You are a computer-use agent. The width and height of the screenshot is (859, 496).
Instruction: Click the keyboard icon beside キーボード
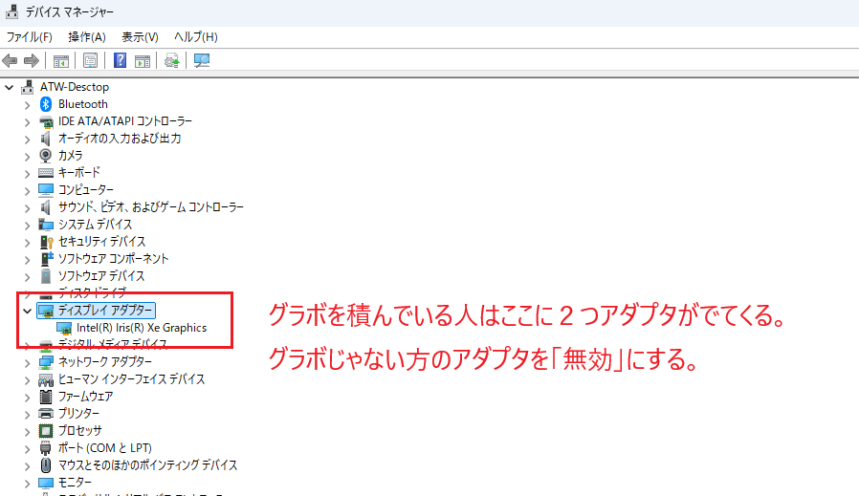pos(46,173)
